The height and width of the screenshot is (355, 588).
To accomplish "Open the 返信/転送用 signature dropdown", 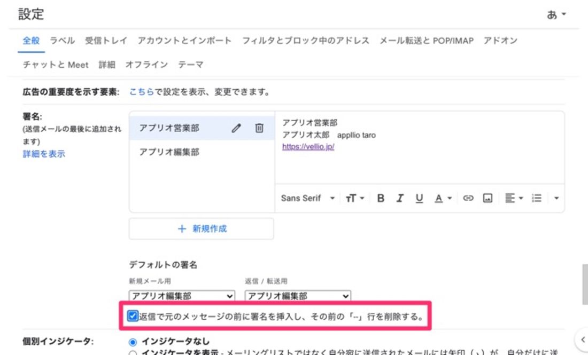I will tap(298, 296).
